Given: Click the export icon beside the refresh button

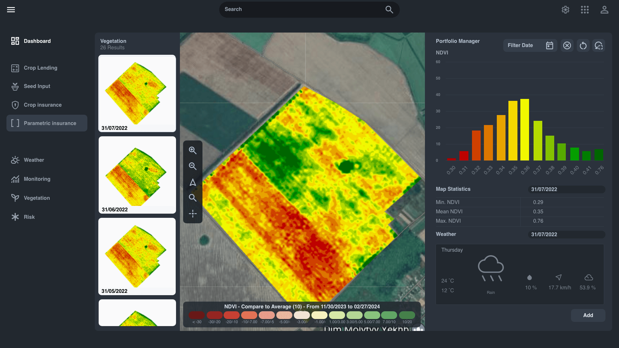Looking at the screenshot, I should click(x=599, y=45).
